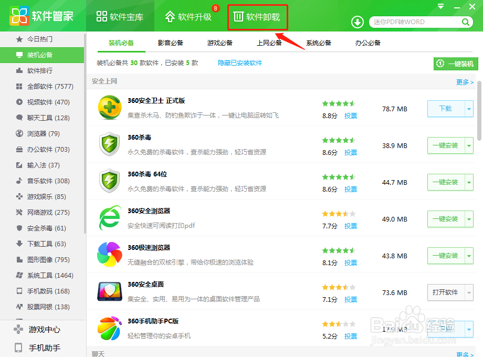Select 办公软件 (703) in the sidebar
This screenshot has width=483, height=357.
pyautogui.click(x=42, y=150)
